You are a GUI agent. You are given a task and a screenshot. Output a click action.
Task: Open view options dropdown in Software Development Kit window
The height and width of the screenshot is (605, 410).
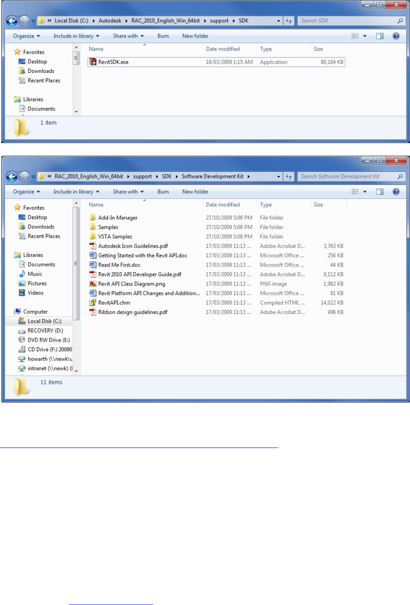(365, 192)
